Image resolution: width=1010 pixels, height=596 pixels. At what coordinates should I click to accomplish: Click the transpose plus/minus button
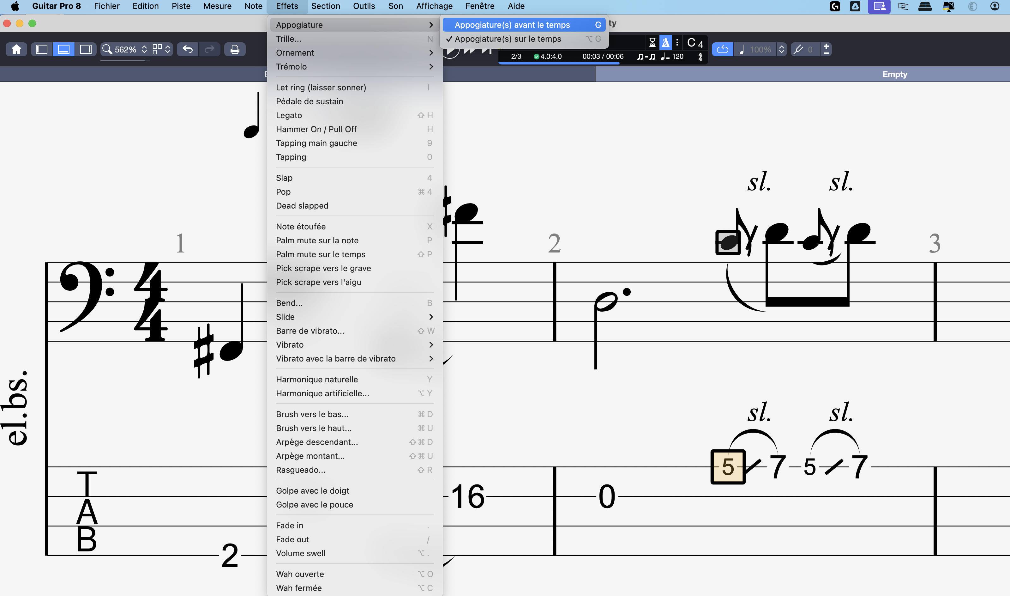[826, 49]
